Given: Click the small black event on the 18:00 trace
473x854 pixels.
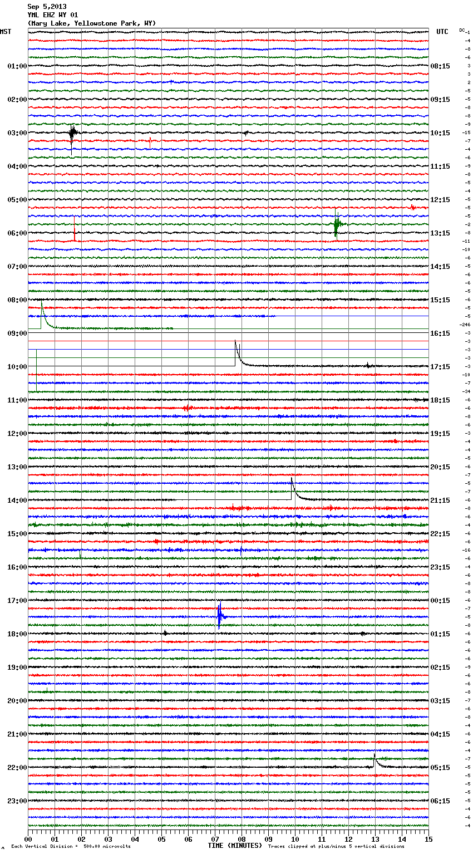Looking at the screenshot, I should pos(165,633).
